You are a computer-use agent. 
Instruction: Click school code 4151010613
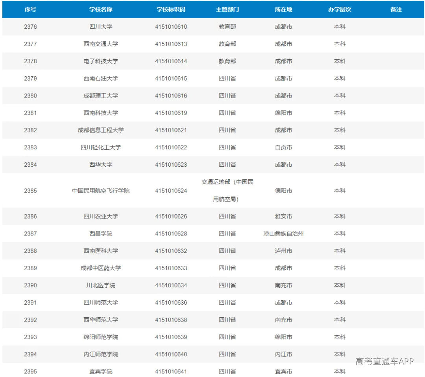[x=171, y=44]
